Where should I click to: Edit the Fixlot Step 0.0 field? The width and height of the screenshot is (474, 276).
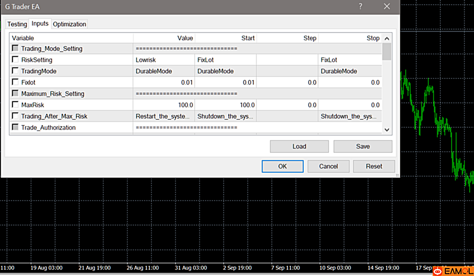[x=287, y=82]
